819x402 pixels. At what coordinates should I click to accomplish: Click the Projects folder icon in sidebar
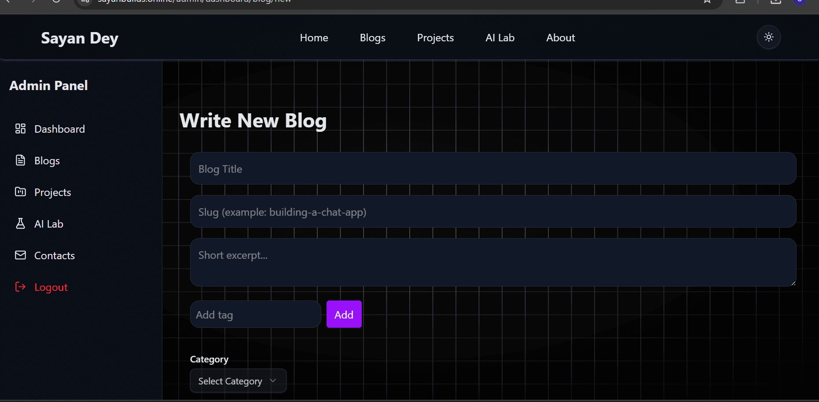[20, 192]
